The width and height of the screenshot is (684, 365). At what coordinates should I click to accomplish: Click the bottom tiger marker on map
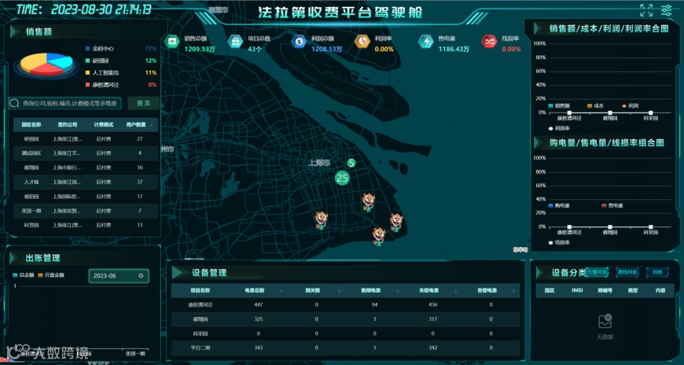click(378, 237)
